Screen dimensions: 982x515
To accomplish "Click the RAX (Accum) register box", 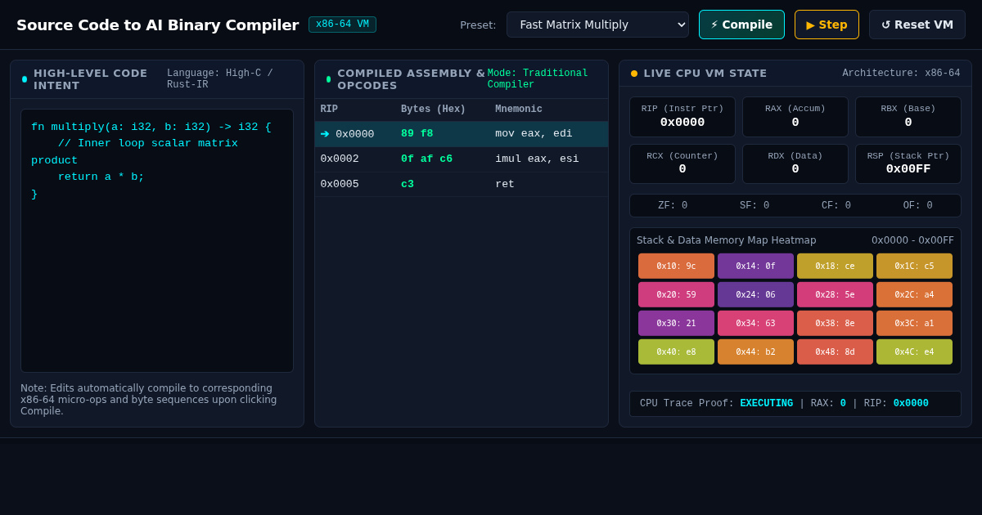I will click(x=795, y=117).
